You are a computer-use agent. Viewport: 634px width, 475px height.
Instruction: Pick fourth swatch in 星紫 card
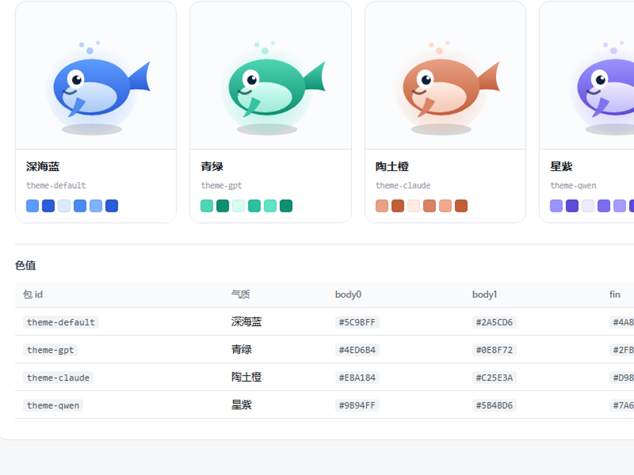tap(604, 206)
